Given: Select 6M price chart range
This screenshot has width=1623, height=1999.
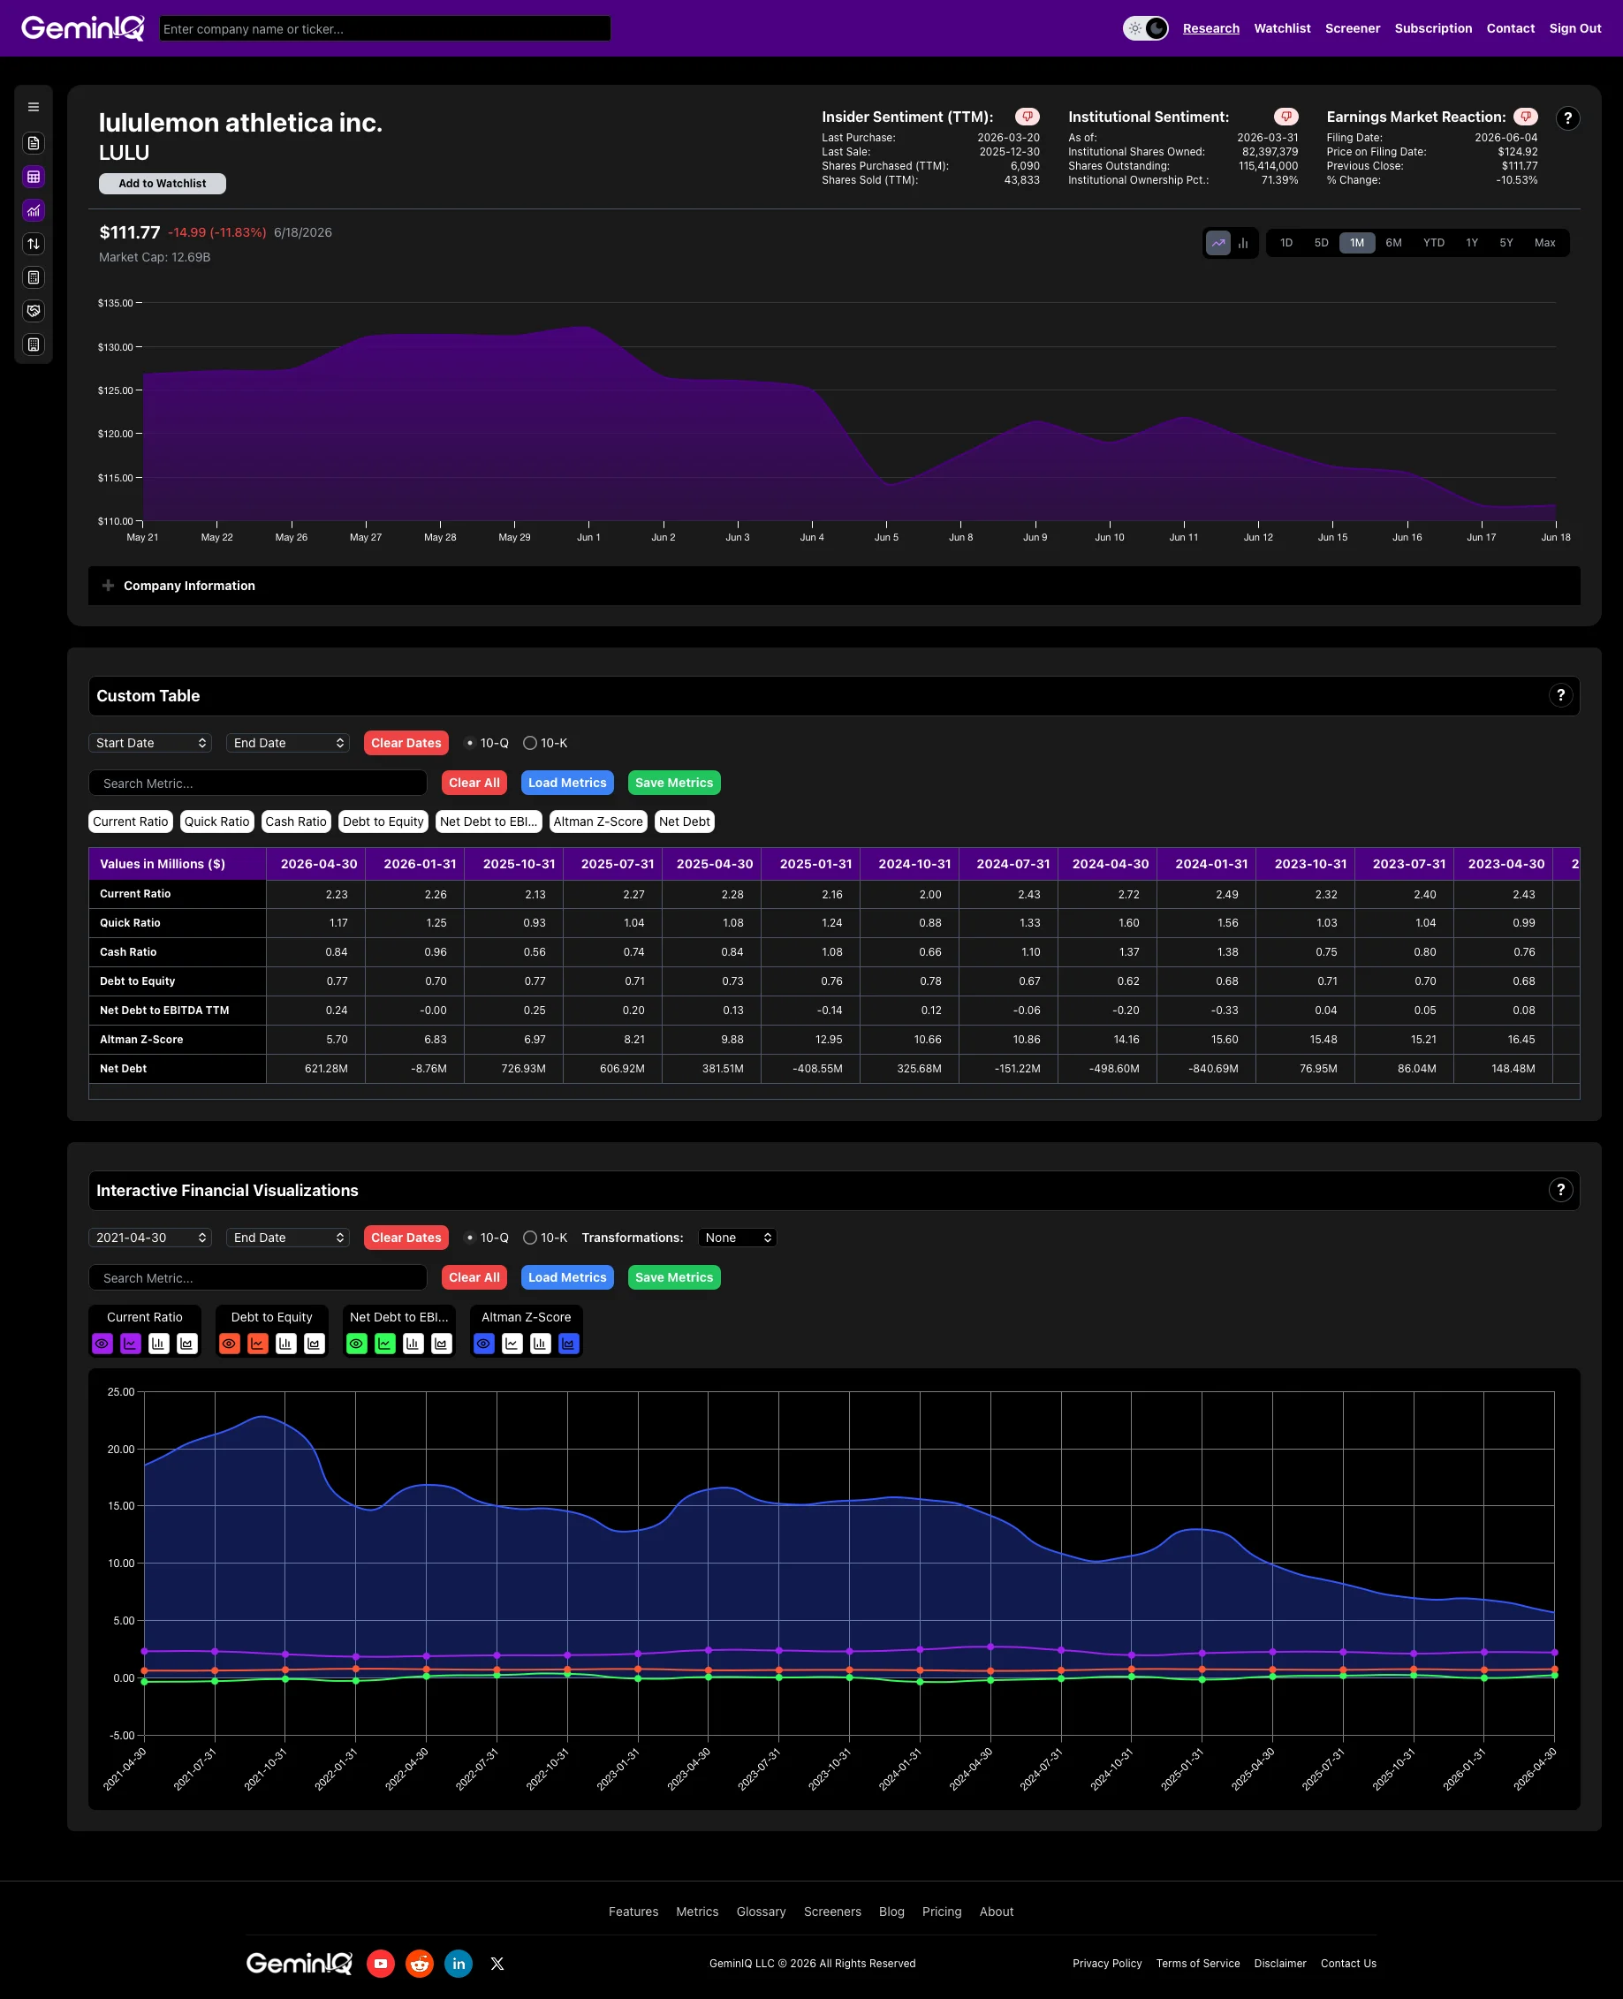Looking at the screenshot, I should pyautogui.click(x=1394, y=243).
